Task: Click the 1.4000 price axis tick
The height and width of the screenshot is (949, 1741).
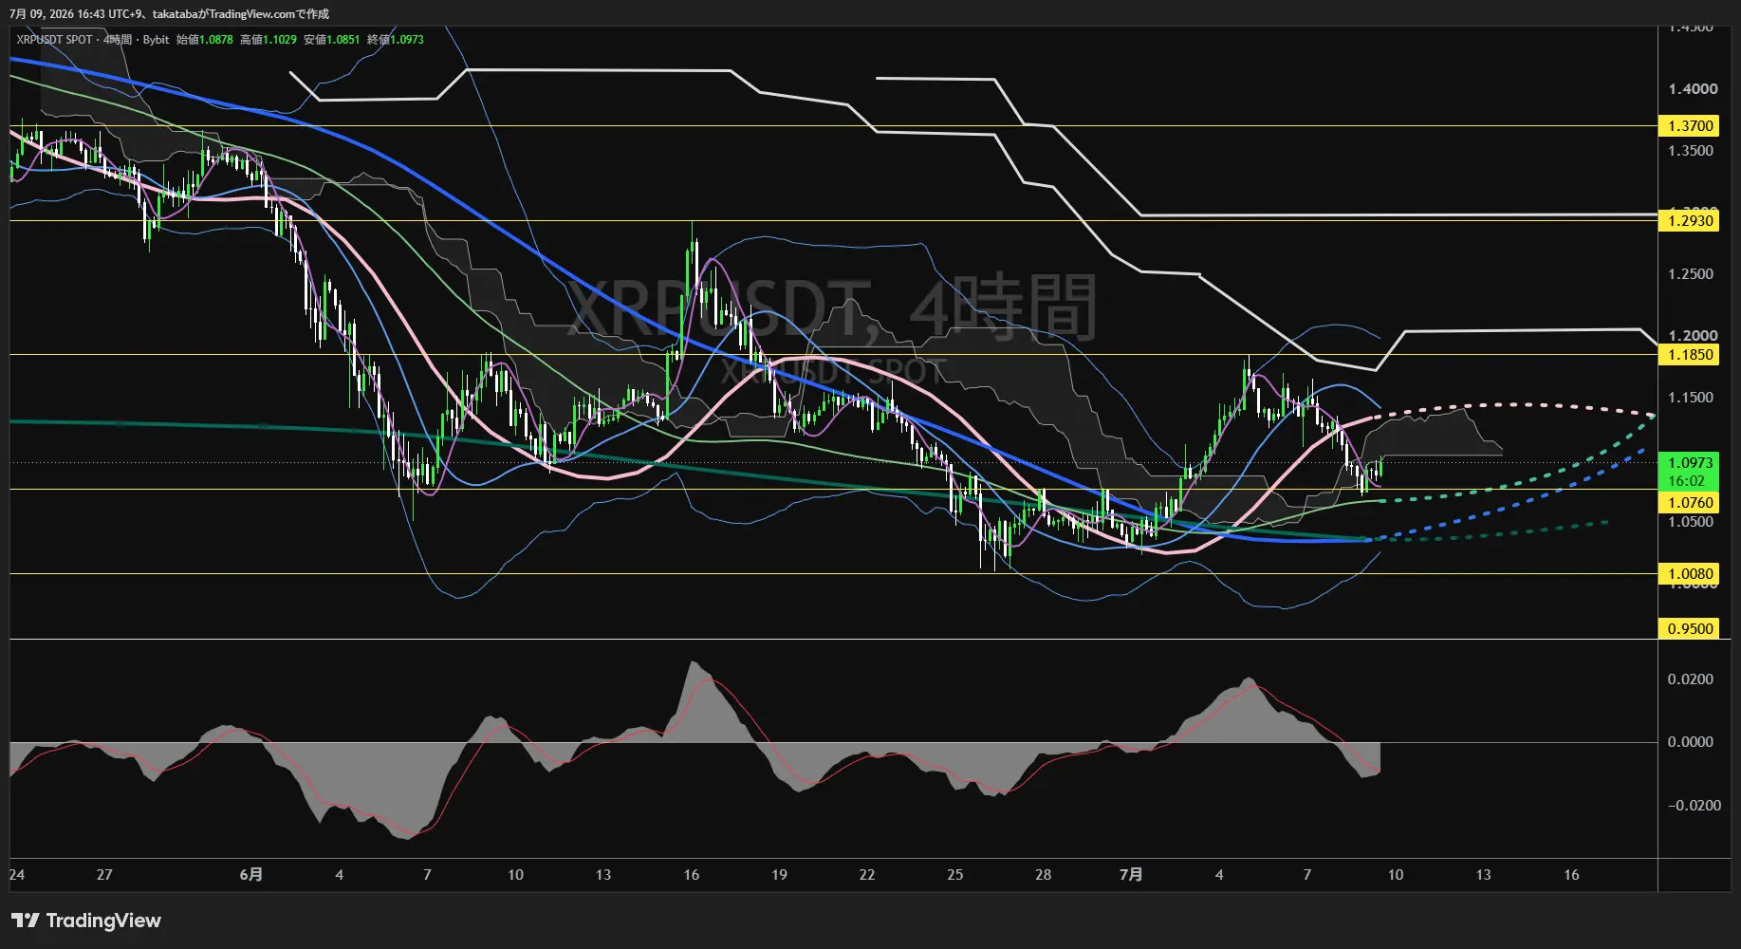Action: pyautogui.click(x=1693, y=89)
